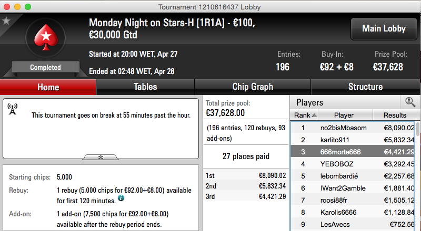Open the player search magnifier icon
The height and width of the screenshot is (231, 421).
410,102
